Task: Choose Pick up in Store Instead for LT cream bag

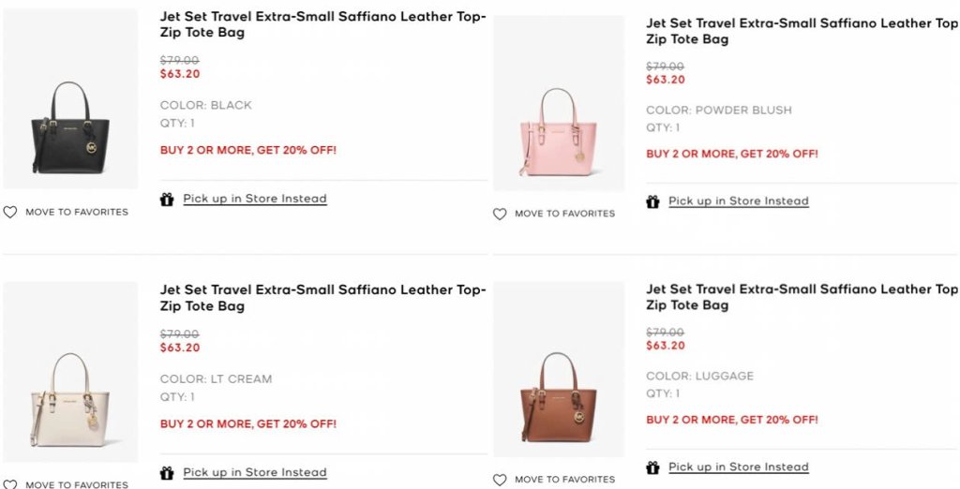Action: (255, 473)
